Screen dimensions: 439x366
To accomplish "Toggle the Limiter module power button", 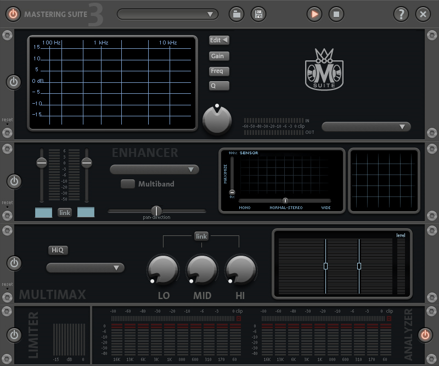I will [14, 335].
